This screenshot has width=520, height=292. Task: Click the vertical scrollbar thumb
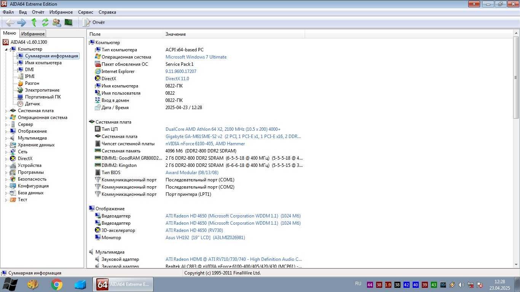click(x=516, y=78)
